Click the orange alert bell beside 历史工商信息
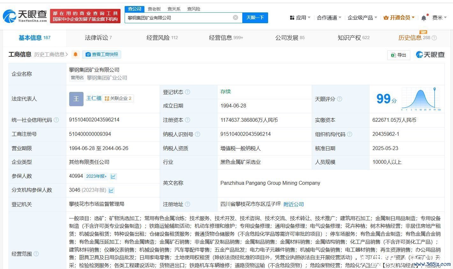The height and width of the screenshot is (269, 453). coord(75,54)
